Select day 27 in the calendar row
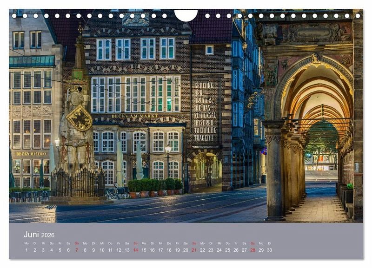The image size is (372, 268). click(x=245, y=250)
